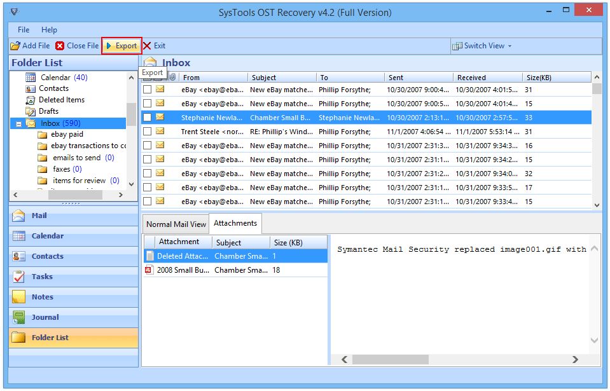Click the Mail envelope icon in navigation pane
Image resolution: width=610 pixels, height=391 pixels.
pos(18,216)
